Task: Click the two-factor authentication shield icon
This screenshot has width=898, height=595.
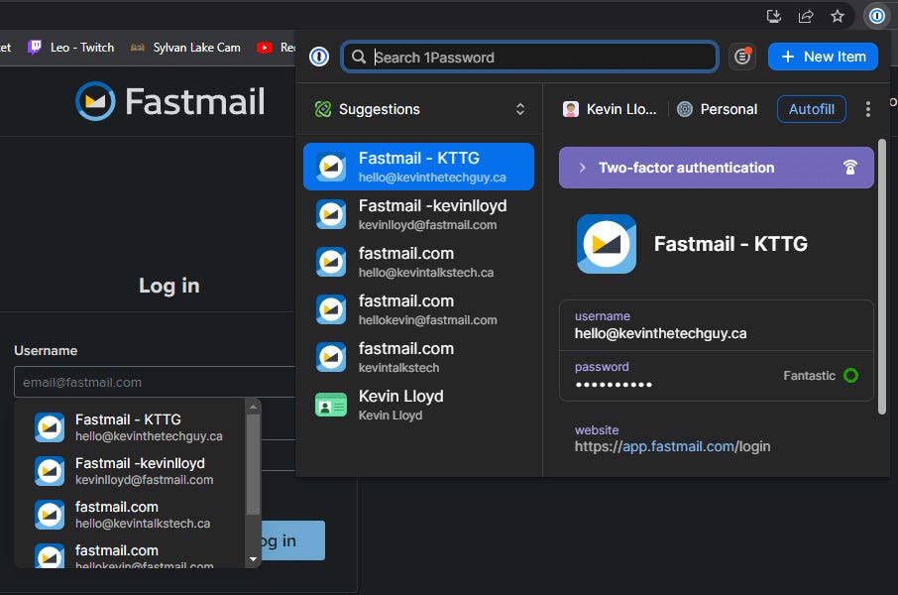Action: click(850, 168)
